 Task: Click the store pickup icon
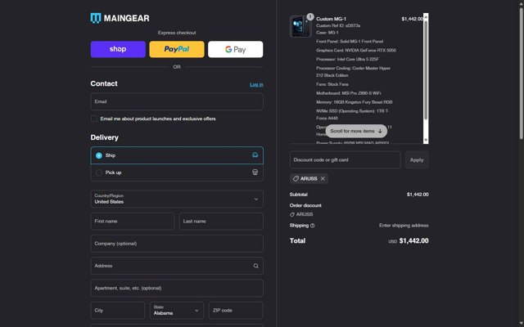[255, 172]
